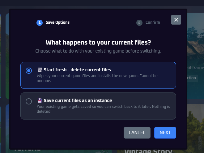This screenshot has height=153, width=204.
Task: Proceed with the Next button
Action: tap(165, 132)
